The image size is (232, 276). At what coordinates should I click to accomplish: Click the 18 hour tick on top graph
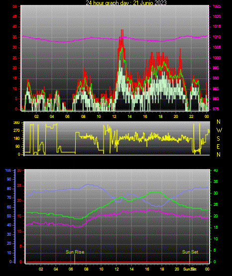(x=160, y=116)
